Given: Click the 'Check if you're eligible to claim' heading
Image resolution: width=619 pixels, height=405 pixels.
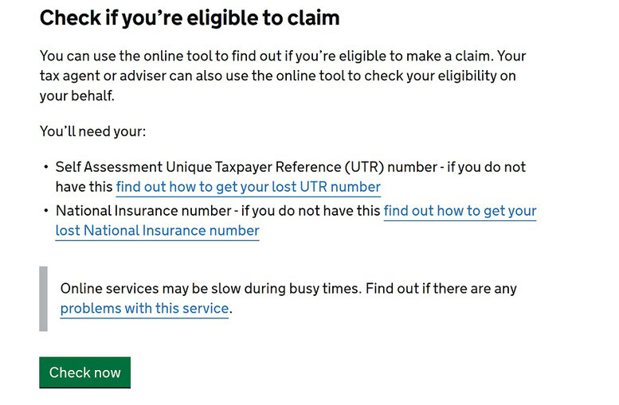Looking at the screenshot, I should pos(190,18).
